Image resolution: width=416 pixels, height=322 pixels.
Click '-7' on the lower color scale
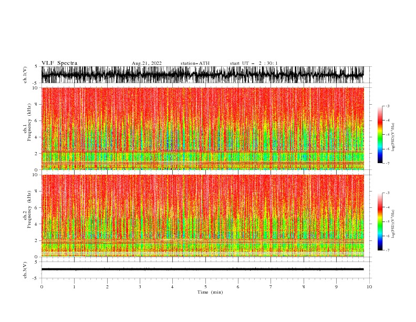pos(387,250)
